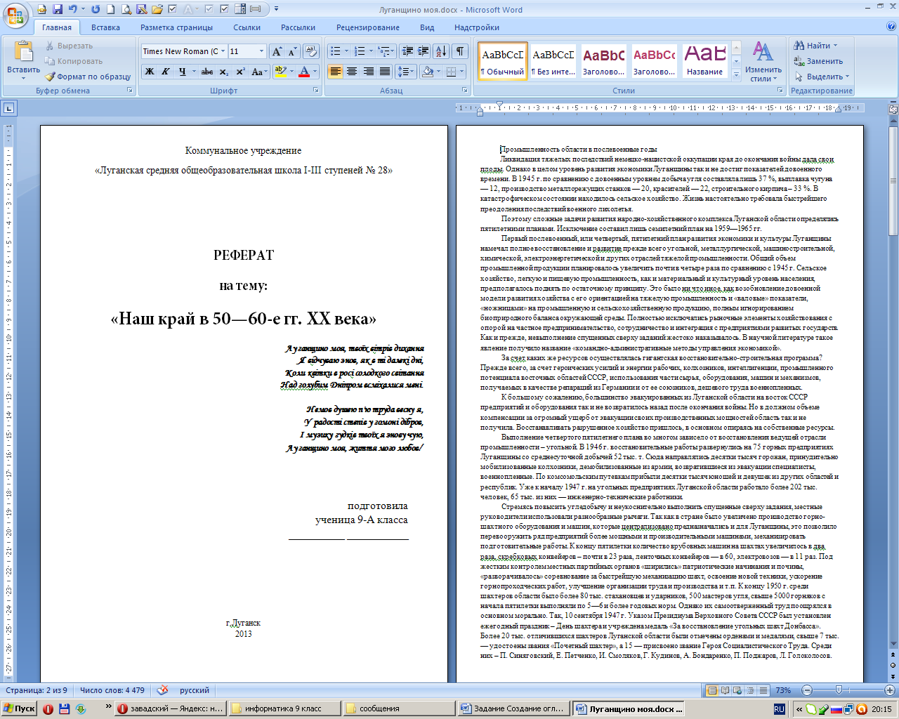Click the numbered list button
The width and height of the screenshot is (899, 719).
[360, 51]
